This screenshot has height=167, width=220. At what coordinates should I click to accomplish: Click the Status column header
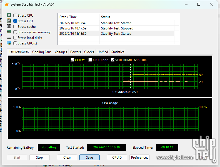[x=137, y=17]
